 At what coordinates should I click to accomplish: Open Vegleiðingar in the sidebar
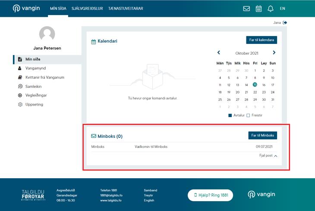pos(36,95)
